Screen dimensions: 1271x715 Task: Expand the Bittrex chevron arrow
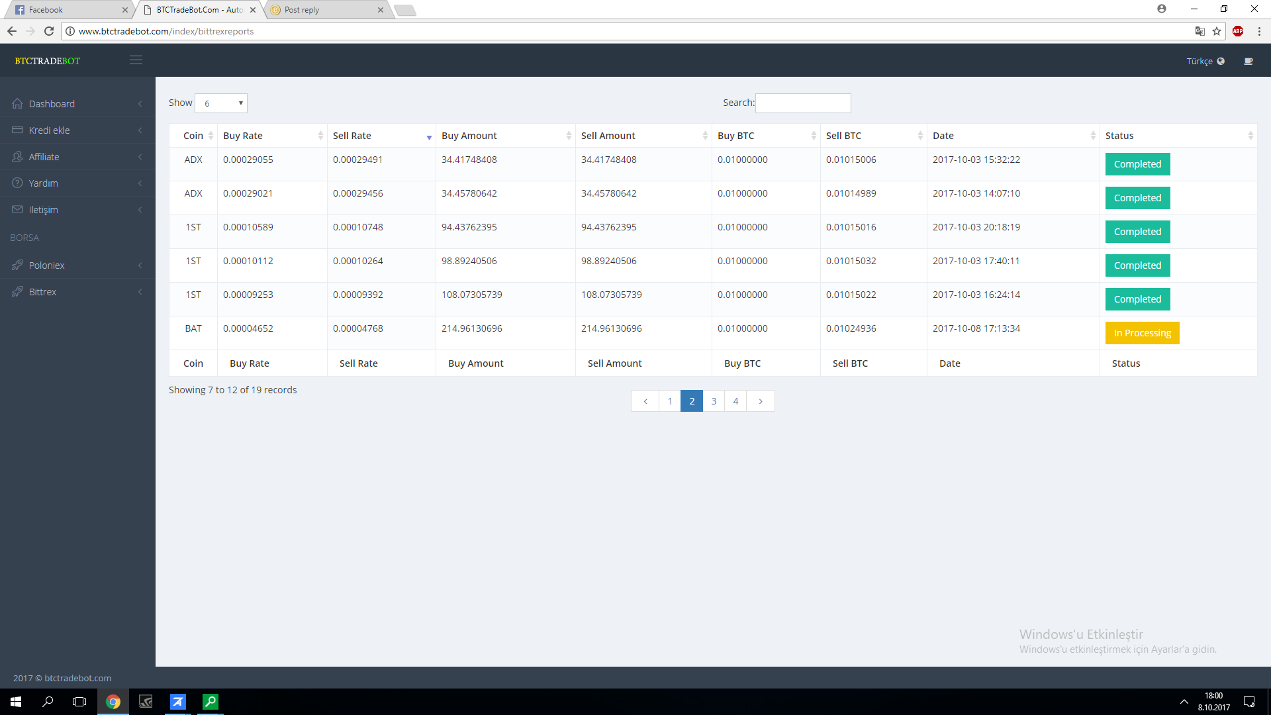(140, 292)
